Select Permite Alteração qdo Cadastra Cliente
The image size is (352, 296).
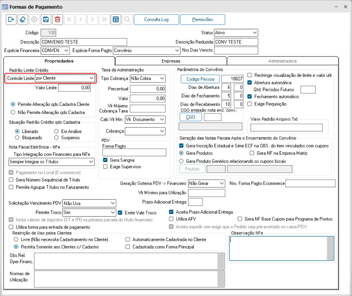pyautogui.click(x=13, y=104)
